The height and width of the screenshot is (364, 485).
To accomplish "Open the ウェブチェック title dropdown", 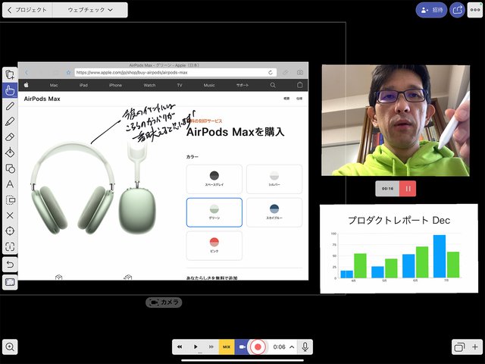I will (x=91, y=10).
